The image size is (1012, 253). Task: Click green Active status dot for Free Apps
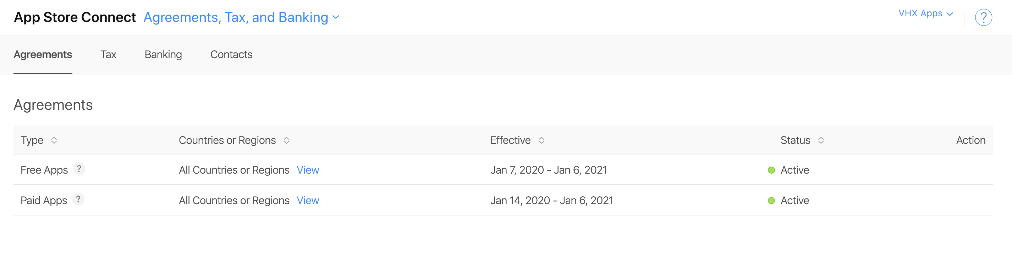pos(771,170)
